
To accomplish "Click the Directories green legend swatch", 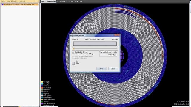I will (x=42, y=90).
